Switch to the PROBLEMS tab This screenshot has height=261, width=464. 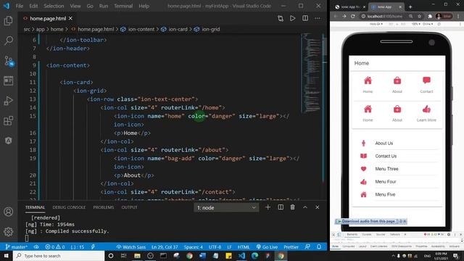pyautogui.click(x=103, y=207)
